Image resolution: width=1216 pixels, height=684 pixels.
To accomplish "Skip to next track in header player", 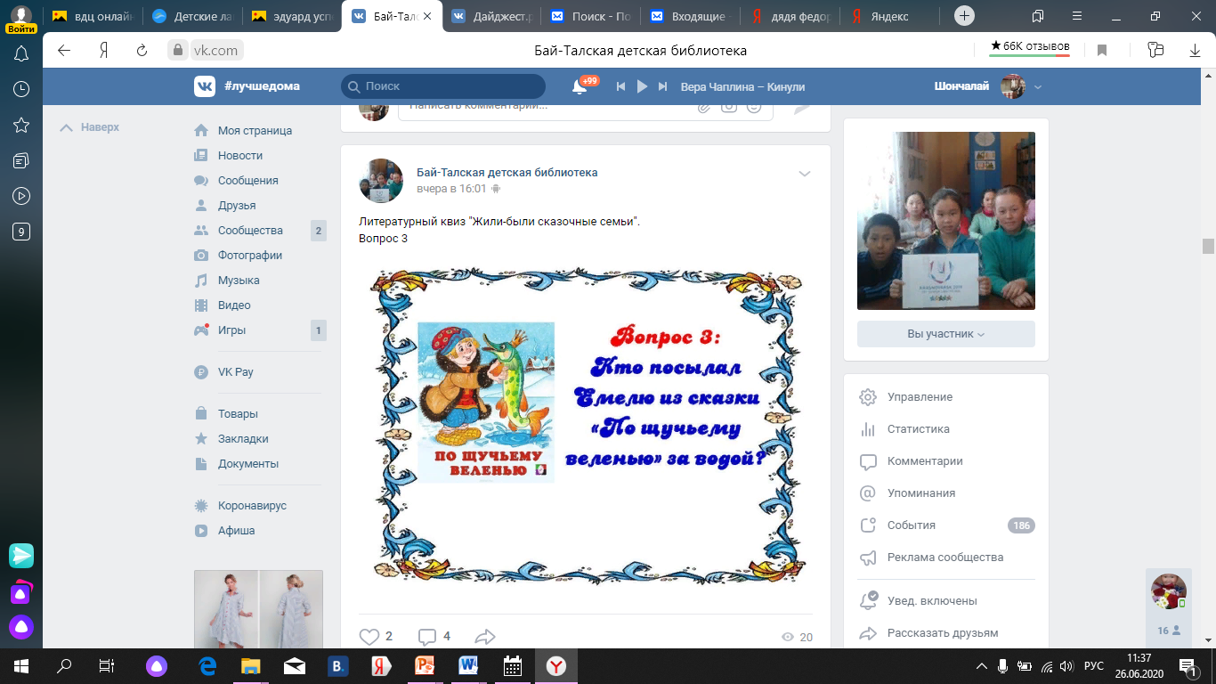I will click(662, 86).
